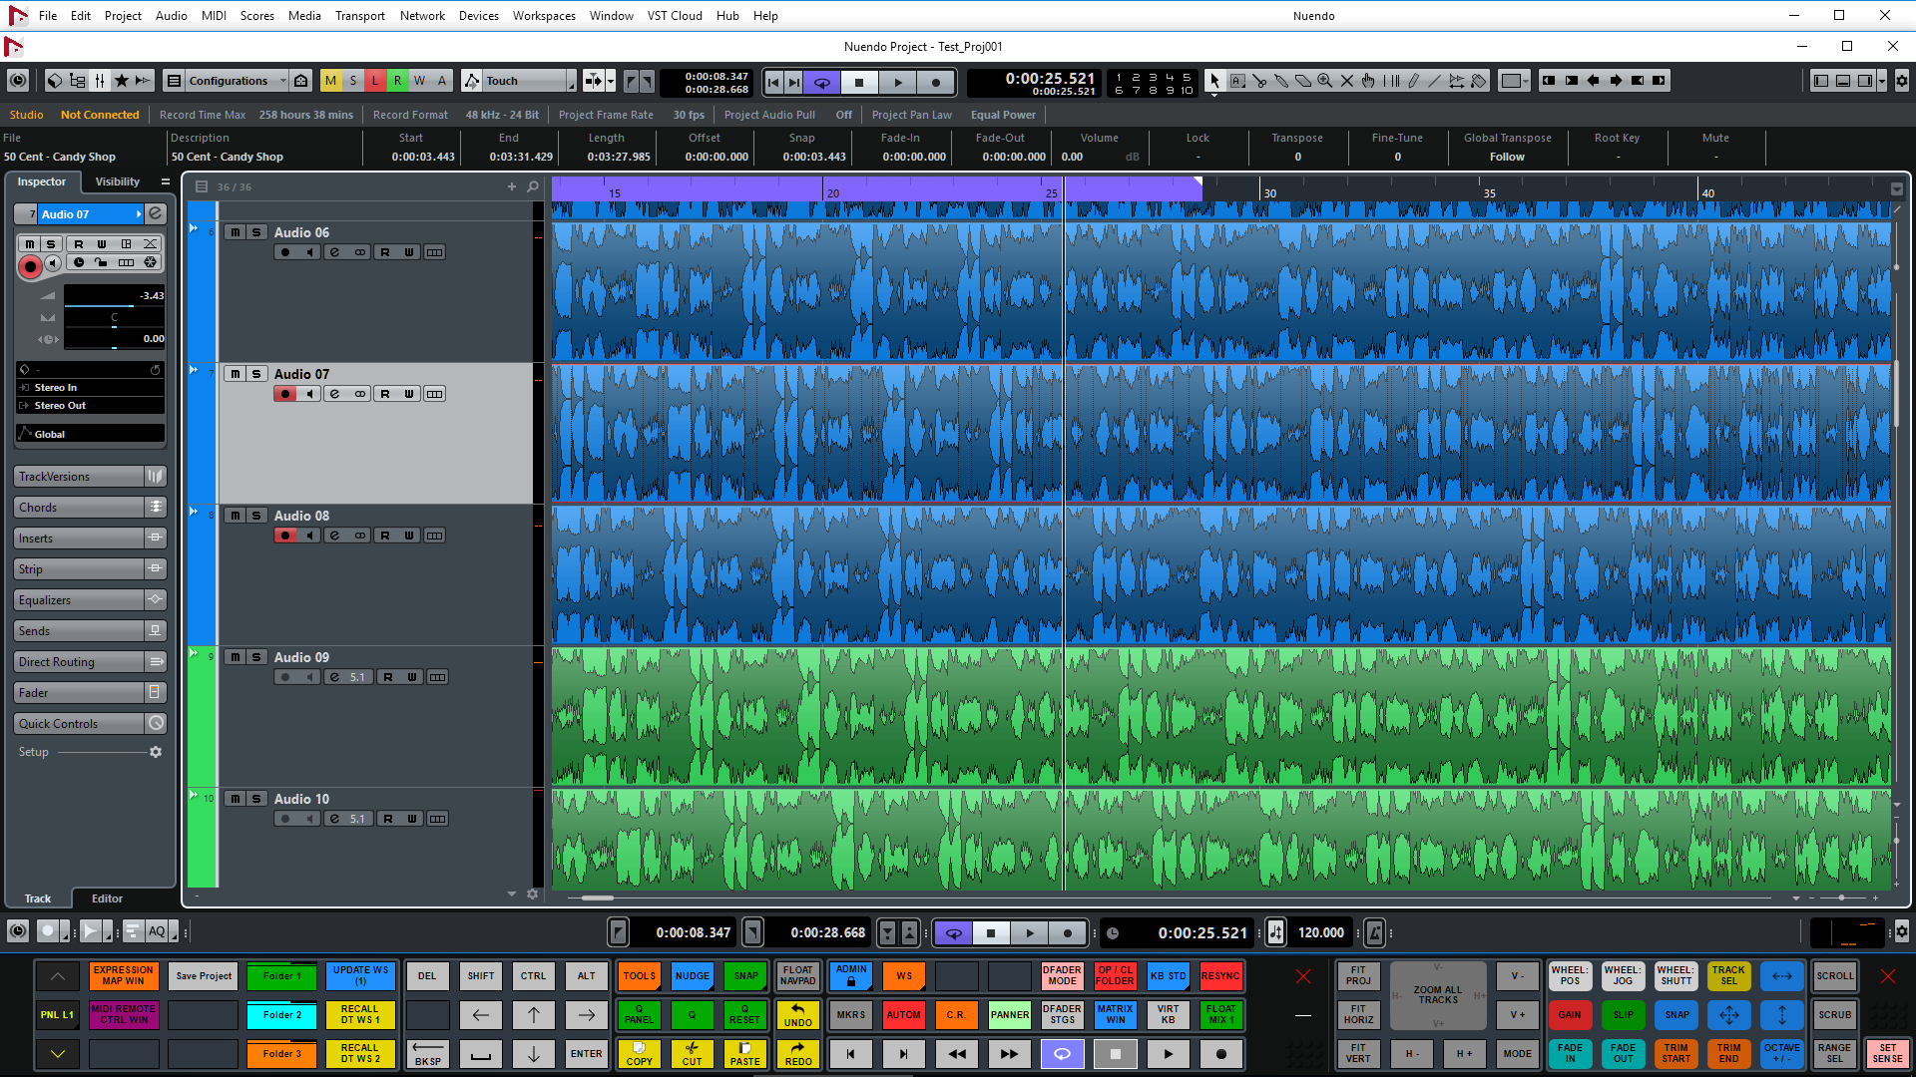Open the Workspaces menu
The image size is (1916, 1077).
click(x=544, y=16)
